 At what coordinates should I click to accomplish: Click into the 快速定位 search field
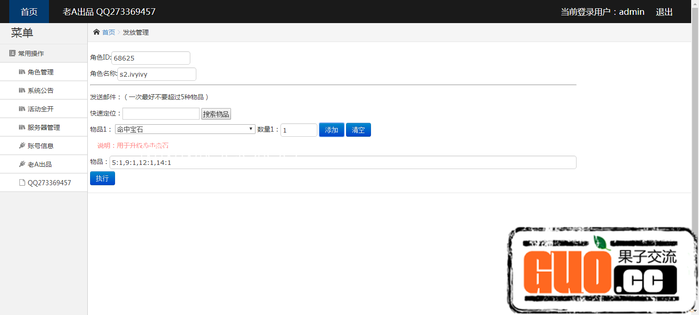(161, 114)
